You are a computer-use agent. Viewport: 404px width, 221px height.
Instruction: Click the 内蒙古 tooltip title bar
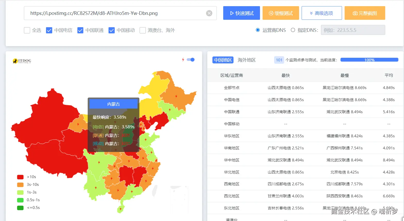click(113, 104)
